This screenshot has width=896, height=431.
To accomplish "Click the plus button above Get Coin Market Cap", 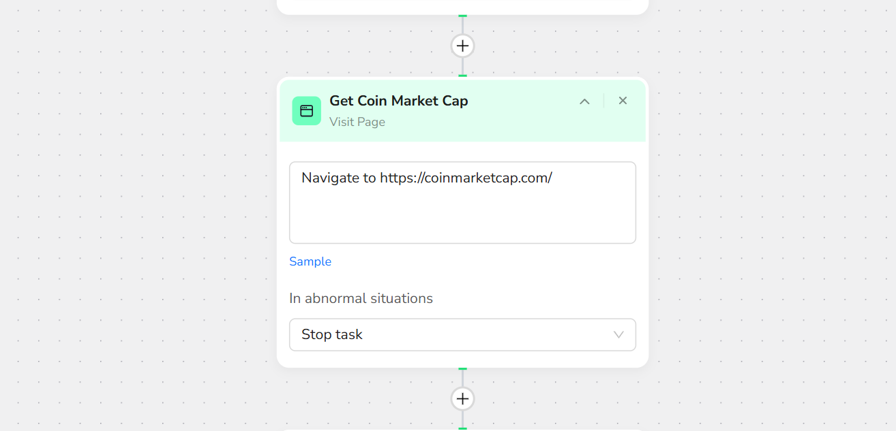I will click(462, 46).
